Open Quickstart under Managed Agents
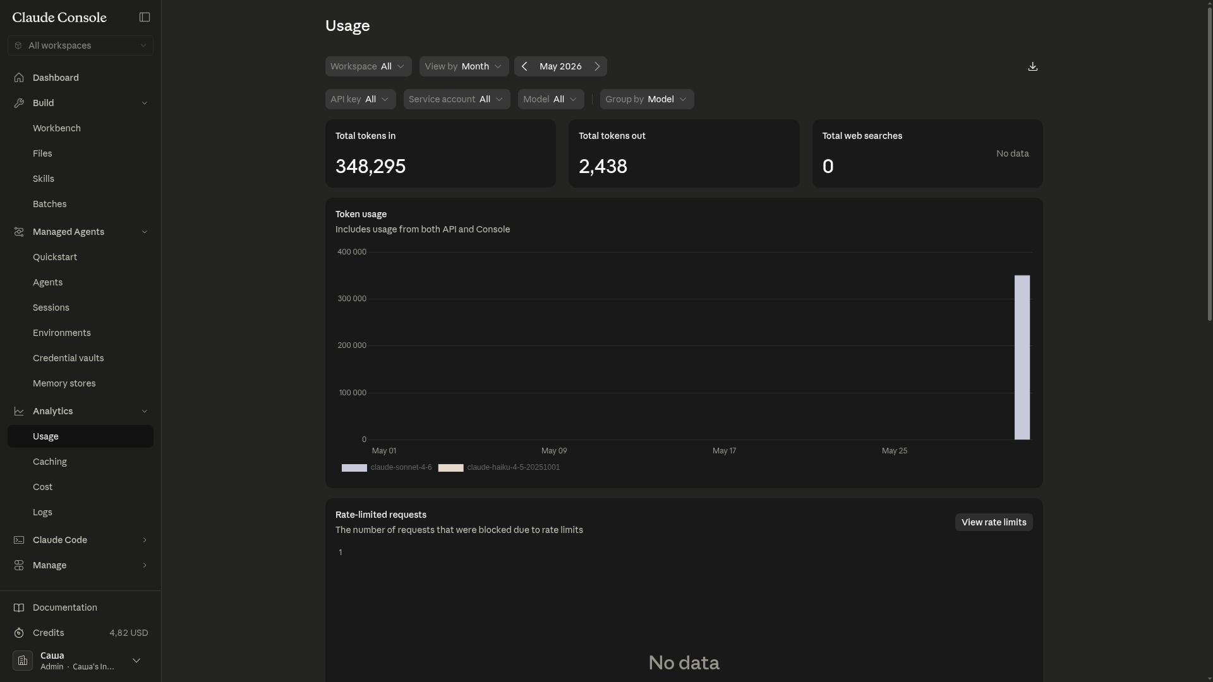The width and height of the screenshot is (1213, 682). 80,257
